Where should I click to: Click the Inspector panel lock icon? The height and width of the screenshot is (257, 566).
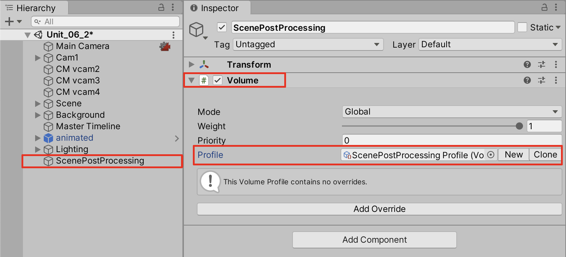coord(544,7)
